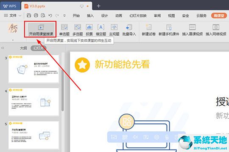Switch to the 开始 tab

76,16
